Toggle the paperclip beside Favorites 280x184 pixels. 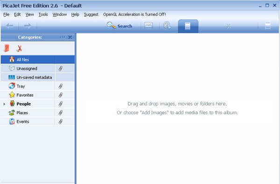61,95
